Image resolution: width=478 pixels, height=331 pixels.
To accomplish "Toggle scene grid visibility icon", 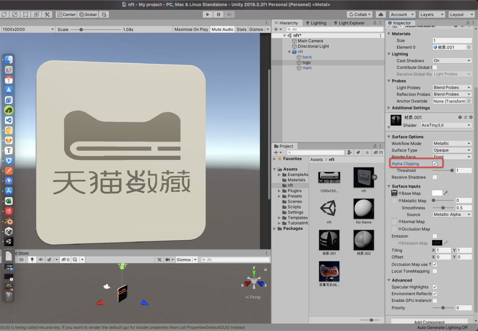I will click(x=75, y=260).
